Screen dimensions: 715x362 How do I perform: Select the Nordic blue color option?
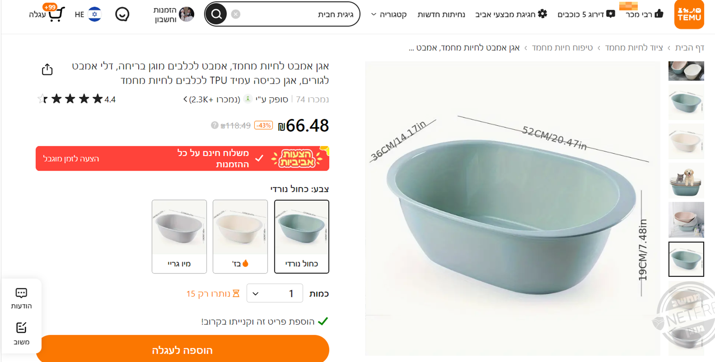click(301, 236)
